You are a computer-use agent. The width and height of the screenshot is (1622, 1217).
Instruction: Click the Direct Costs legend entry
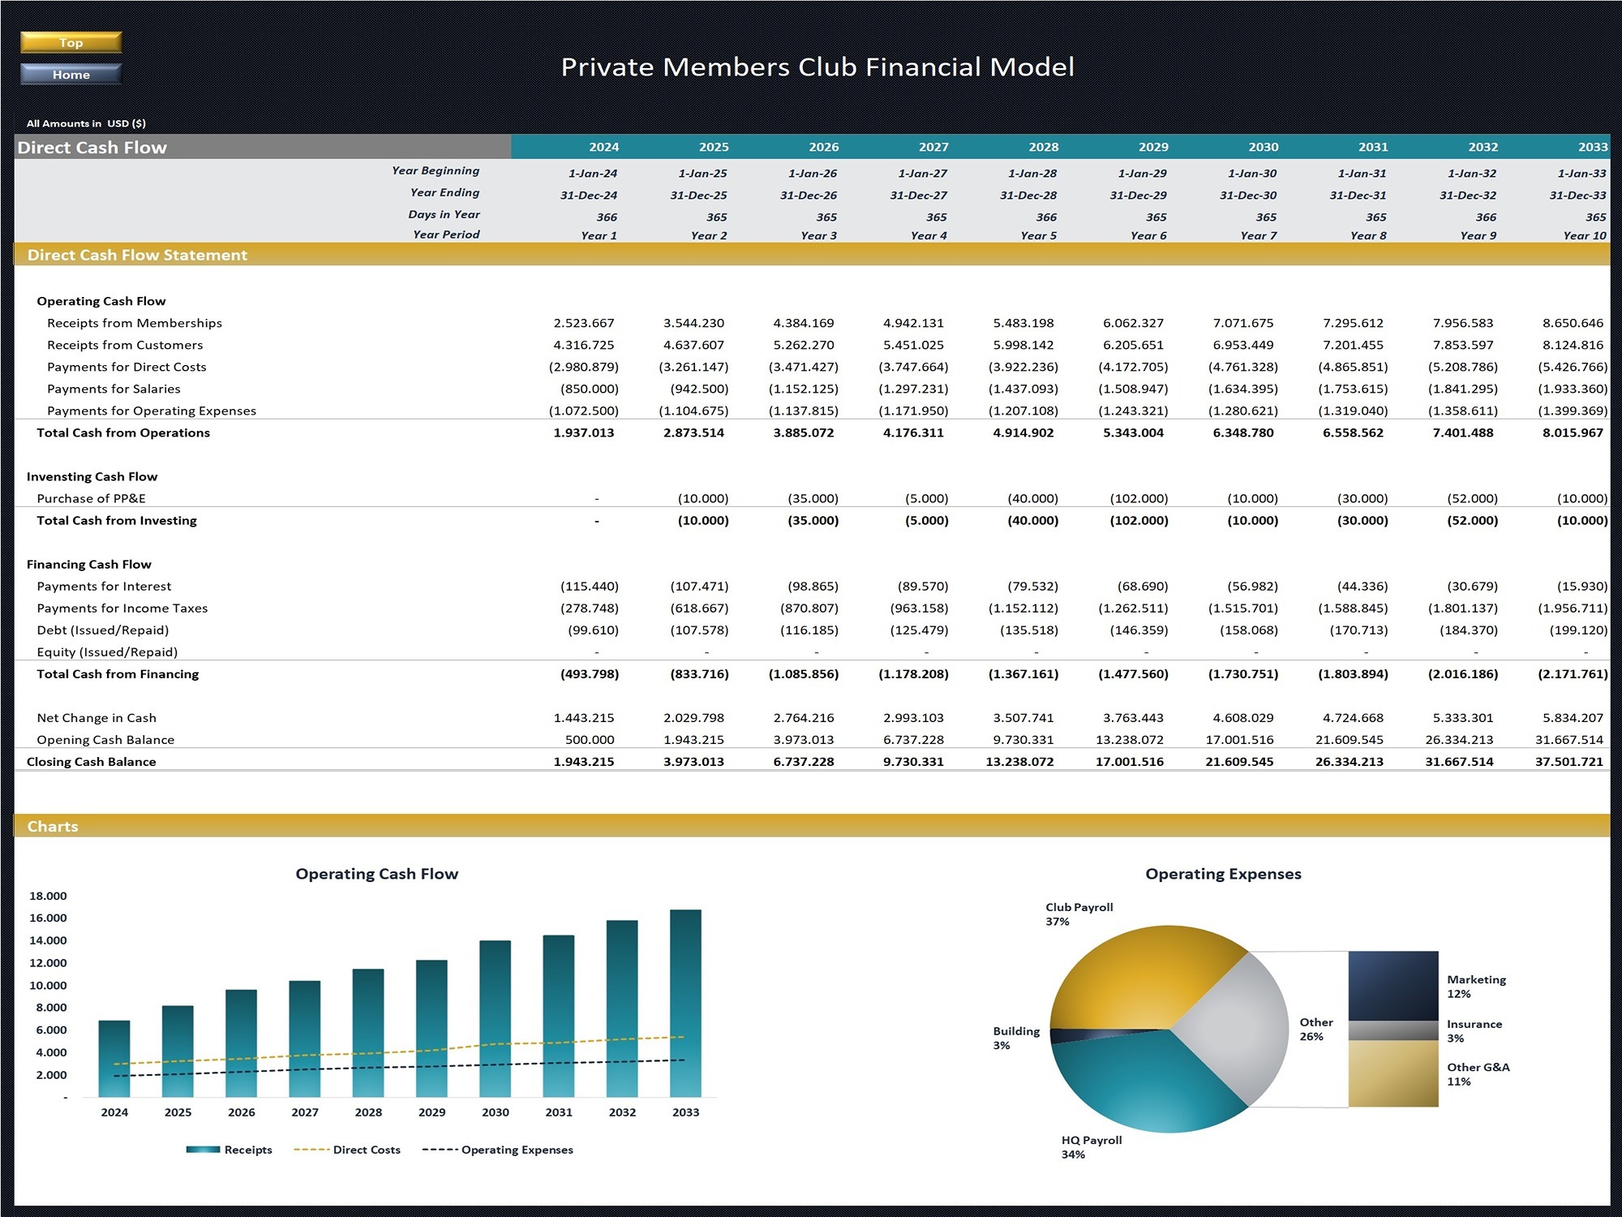click(x=347, y=1150)
